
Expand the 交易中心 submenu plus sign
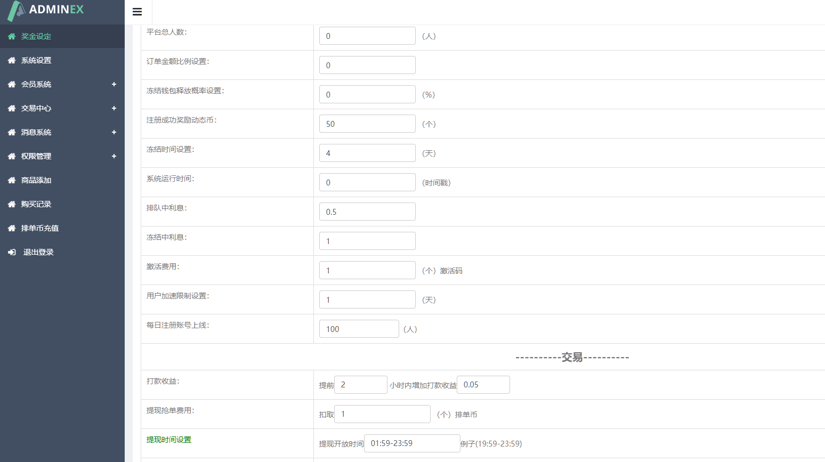coord(114,108)
